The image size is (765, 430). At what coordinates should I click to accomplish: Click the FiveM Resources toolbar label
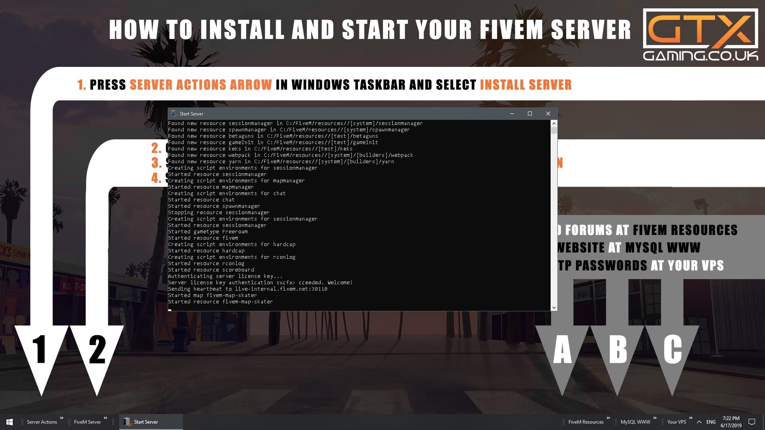[586, 422]
